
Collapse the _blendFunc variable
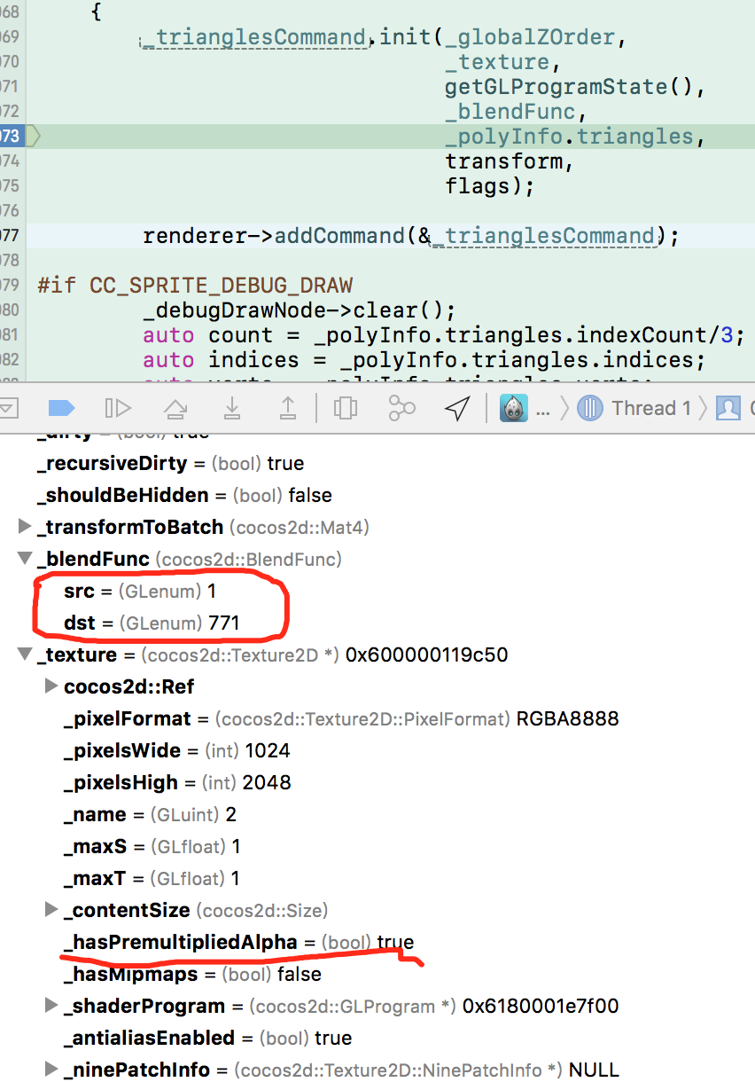pyautogui.click(x=25, y=559)
